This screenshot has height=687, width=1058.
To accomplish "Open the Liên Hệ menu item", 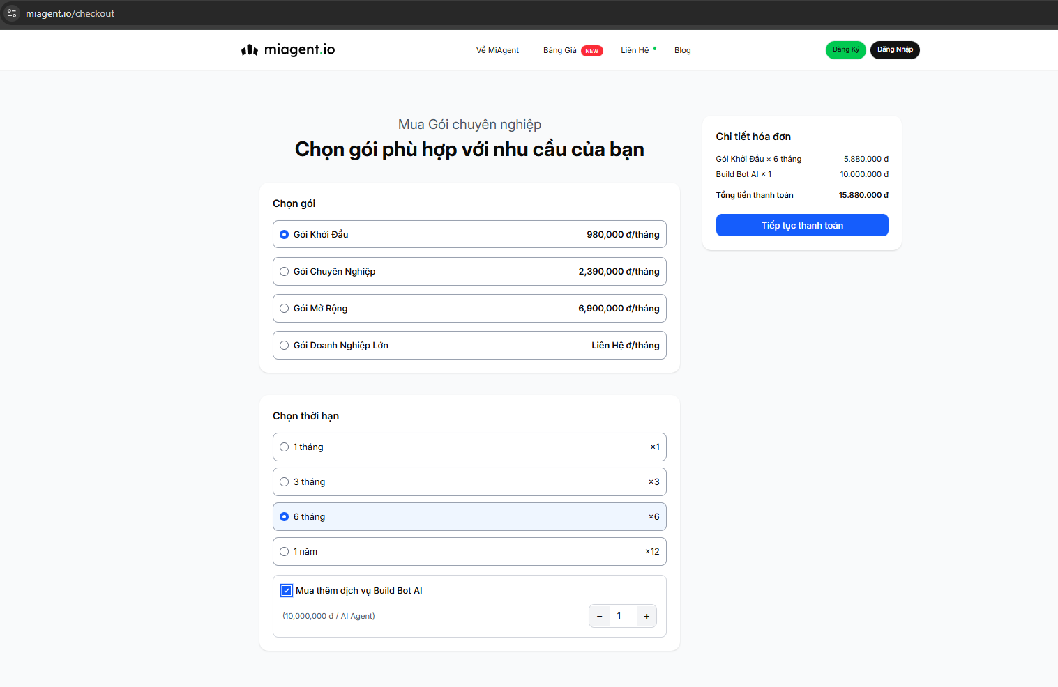I will pos(635,50).
